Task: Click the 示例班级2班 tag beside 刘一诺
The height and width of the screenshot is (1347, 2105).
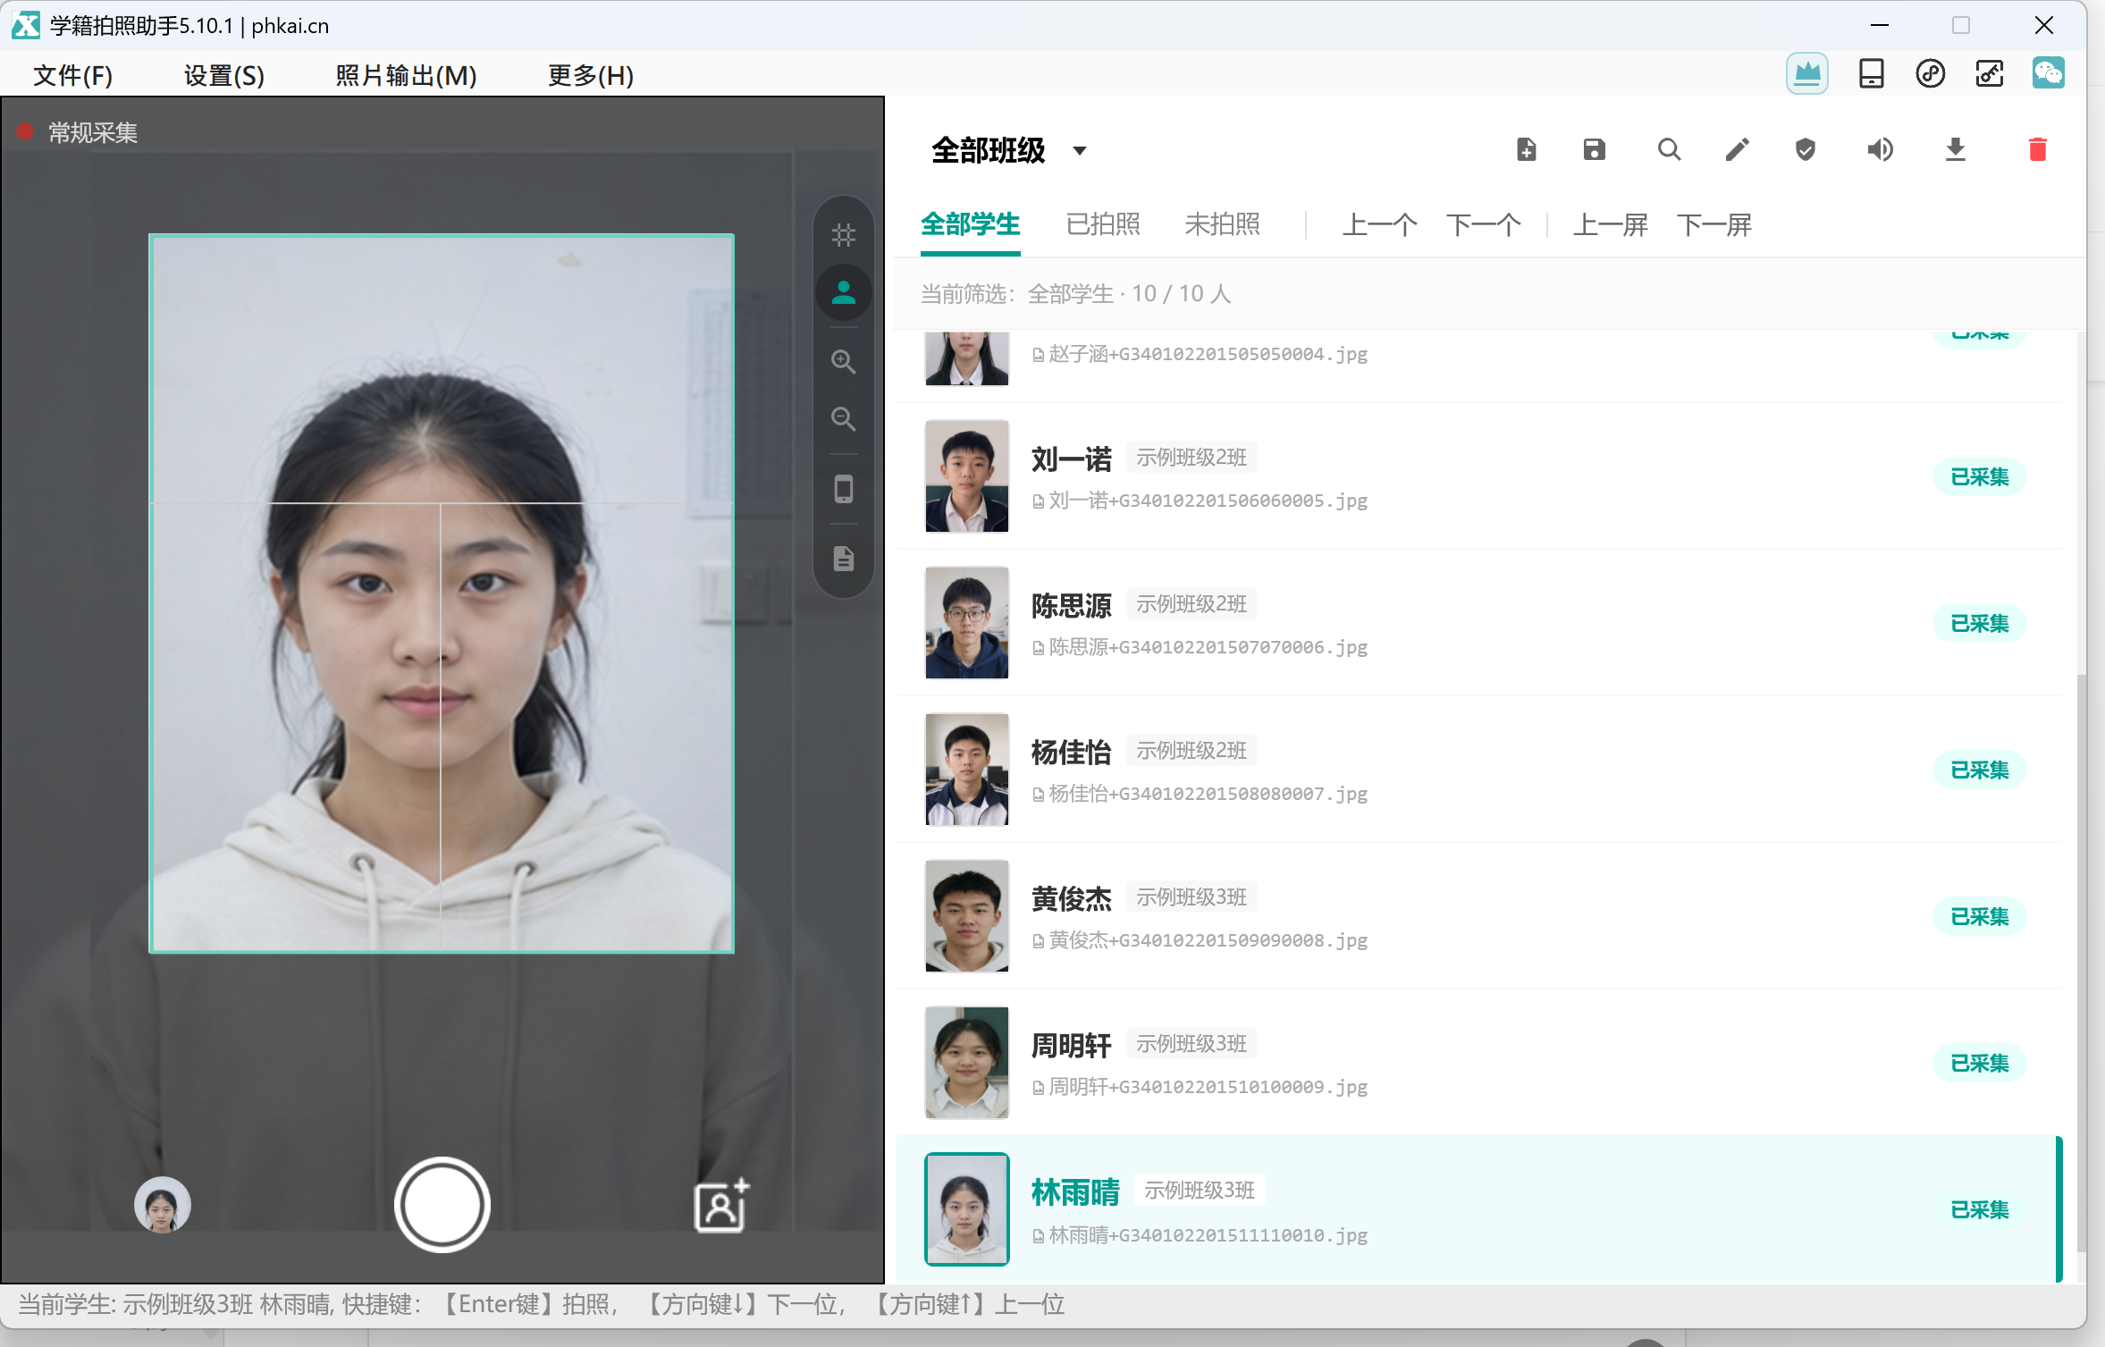Action: 1191,458
